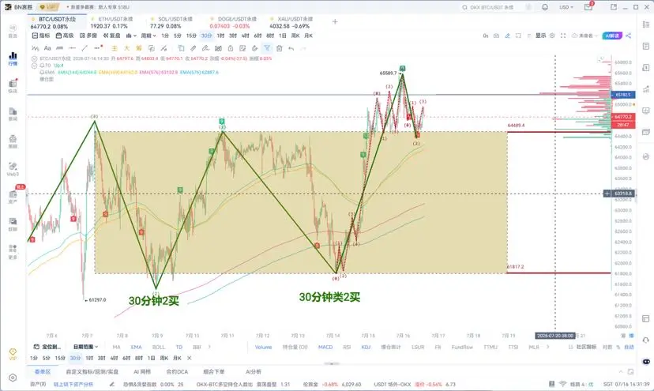Open the 指标 indicators button

(41, 36)
